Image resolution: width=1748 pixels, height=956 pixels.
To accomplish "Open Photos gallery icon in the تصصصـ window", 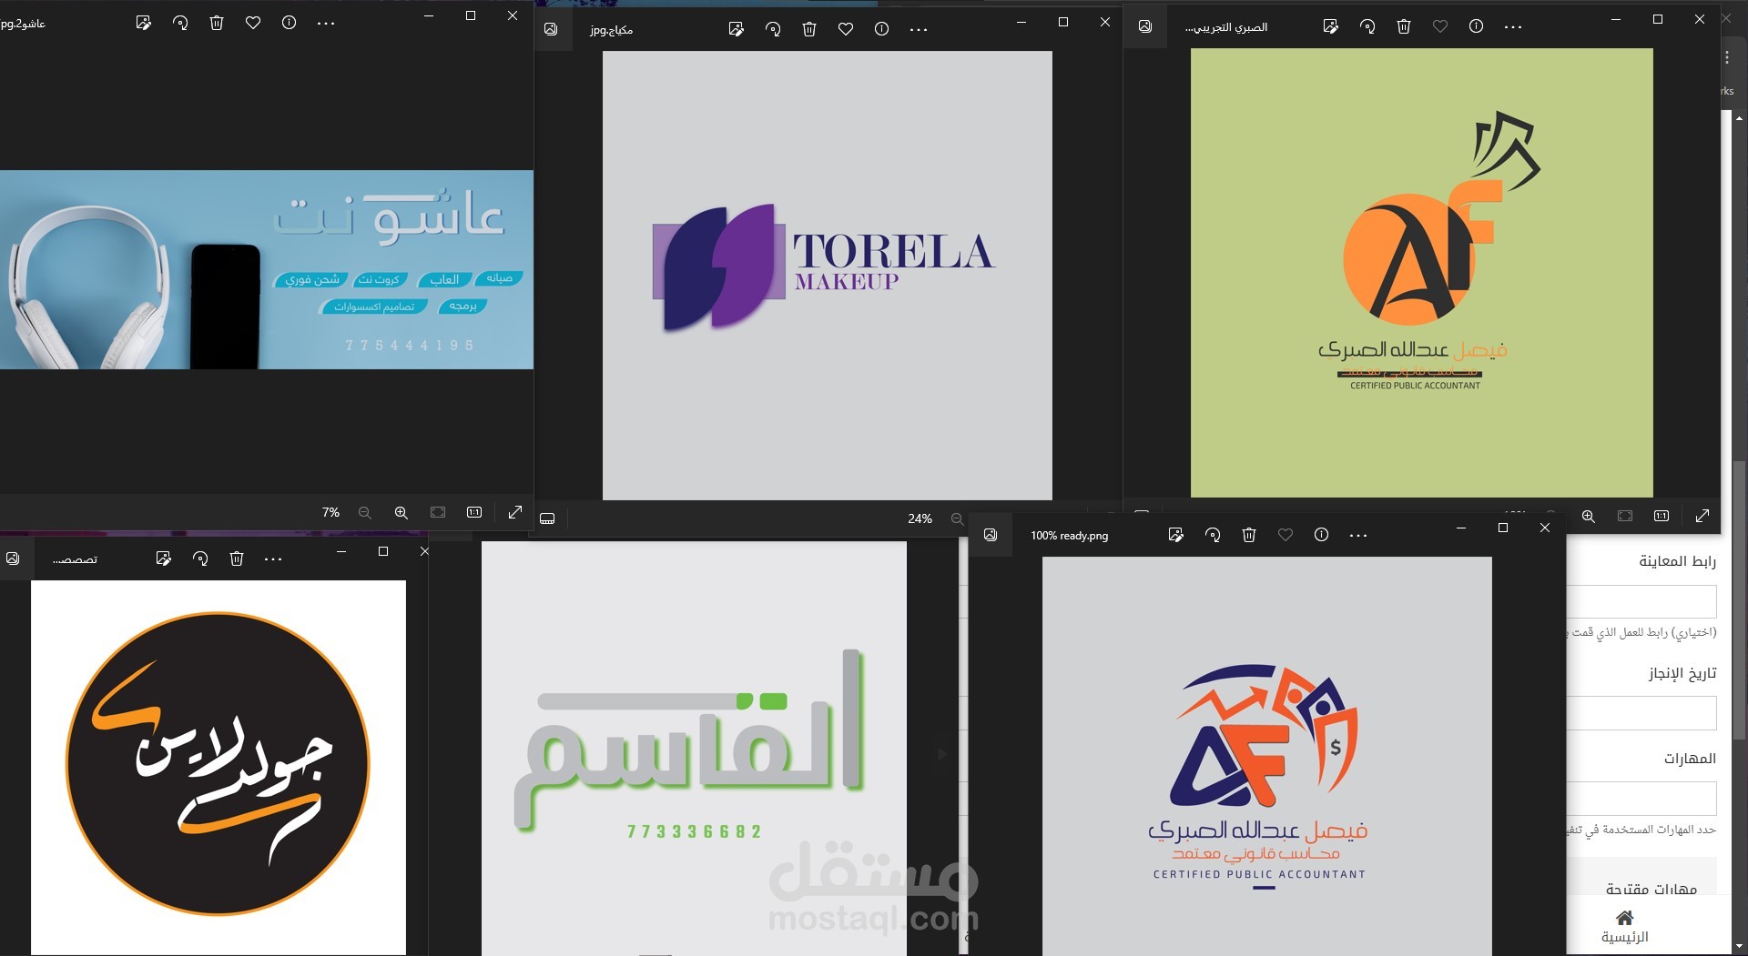I will pyautogui.click(x=13, y=559).
